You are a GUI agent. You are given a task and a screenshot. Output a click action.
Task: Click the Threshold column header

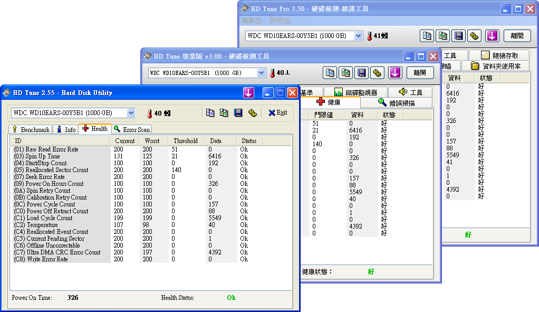coord(186,141)
